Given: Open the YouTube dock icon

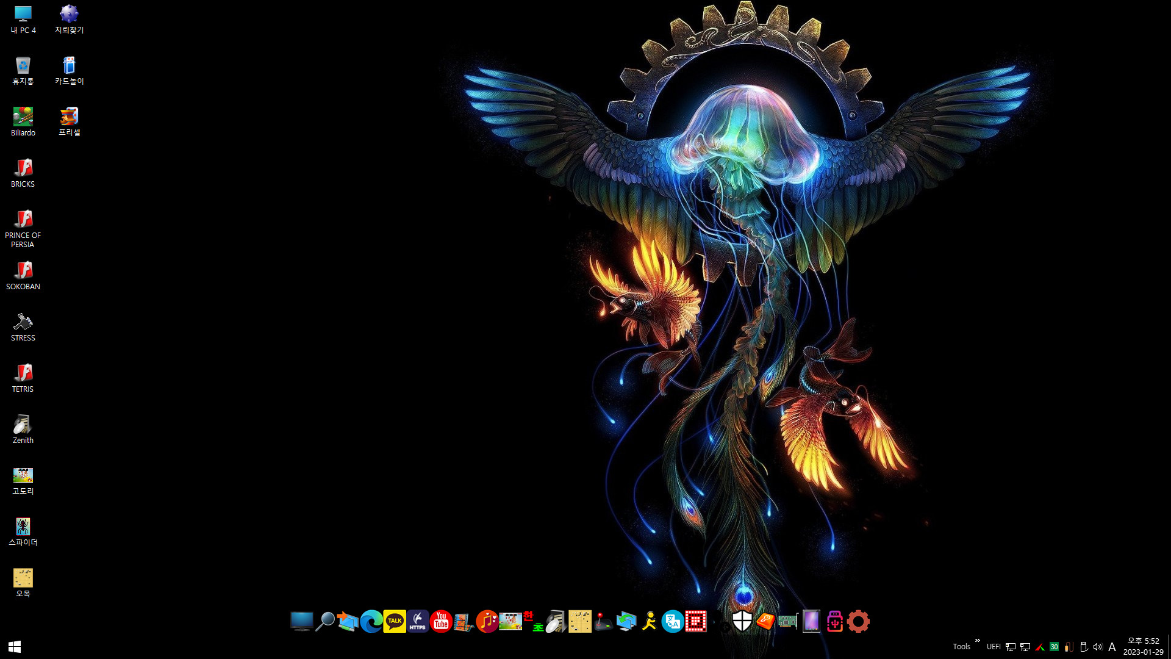Looking at the screenshot, I should [440, 621].
